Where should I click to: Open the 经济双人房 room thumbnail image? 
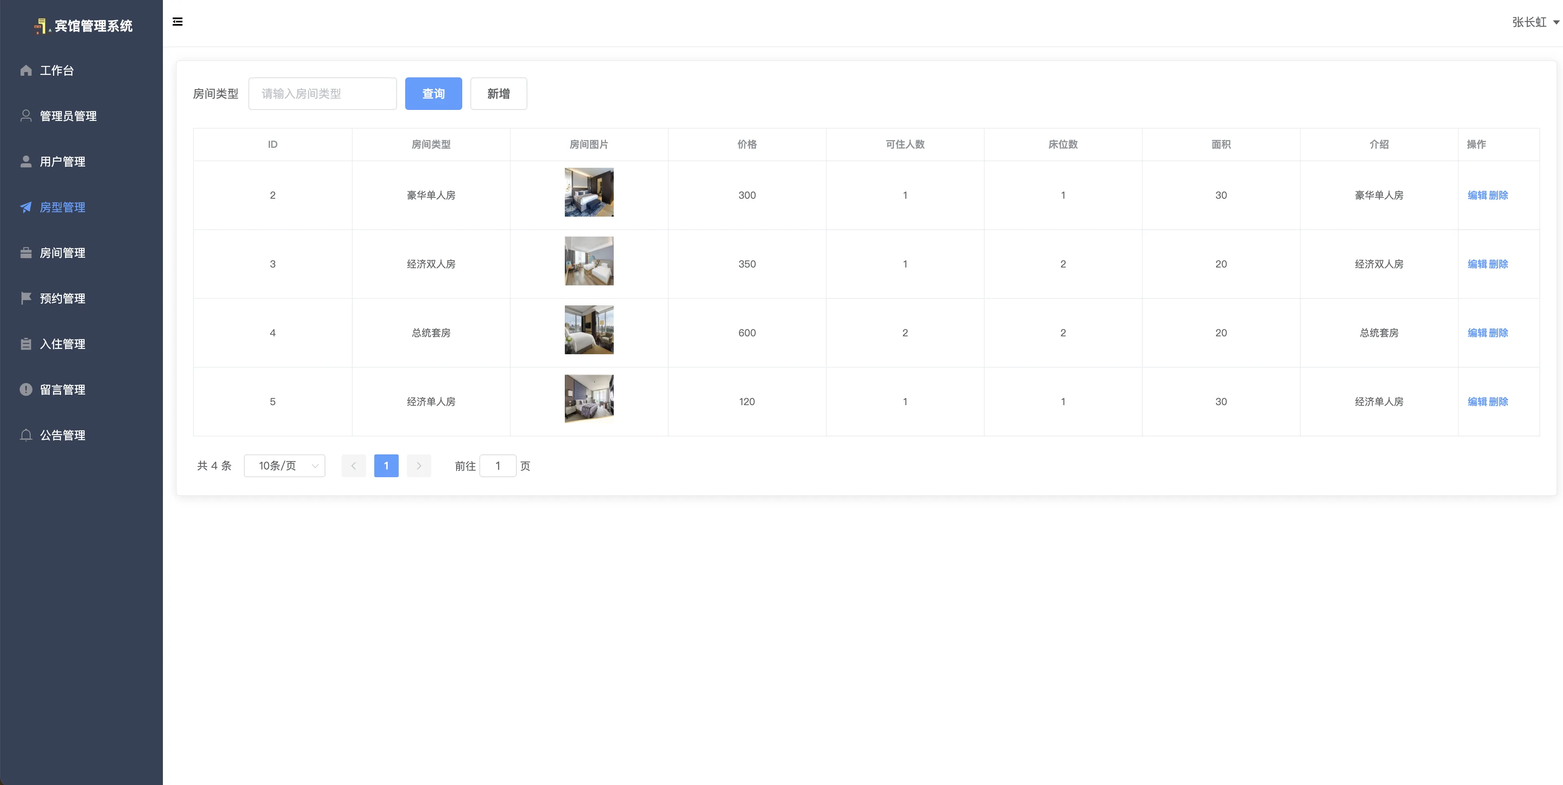(588, 261)
